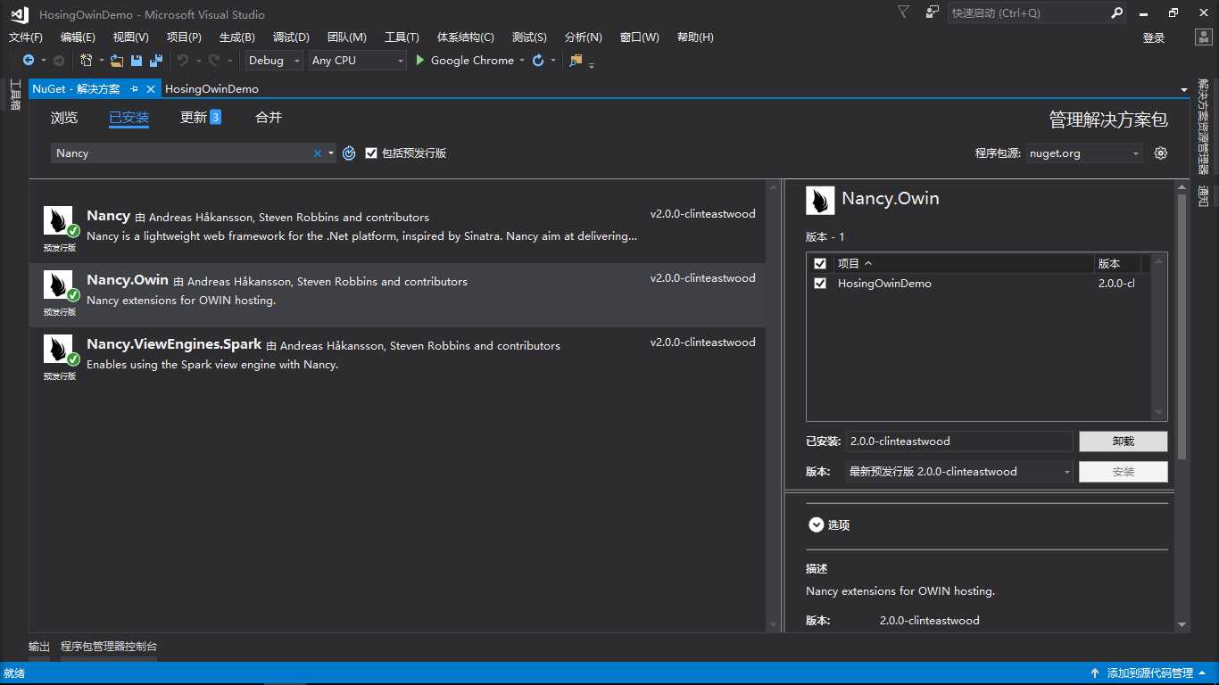The image size is (1219, 685).
Task: Select the Nancy package row
Action: [397, 230]
